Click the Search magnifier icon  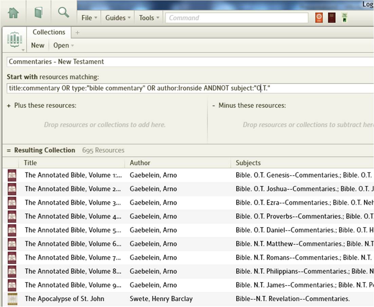click(63, 13)
